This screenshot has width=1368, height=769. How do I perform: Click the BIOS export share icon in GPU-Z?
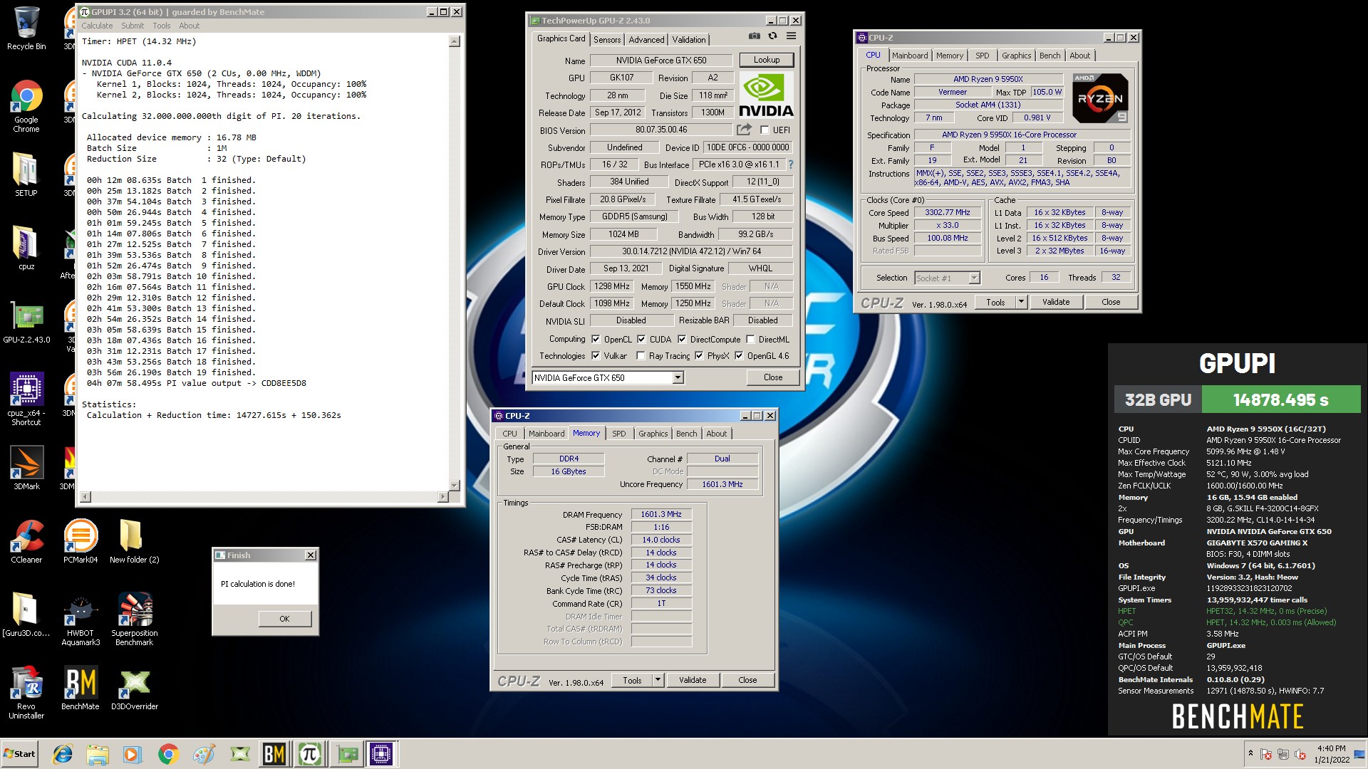[744, 130]
